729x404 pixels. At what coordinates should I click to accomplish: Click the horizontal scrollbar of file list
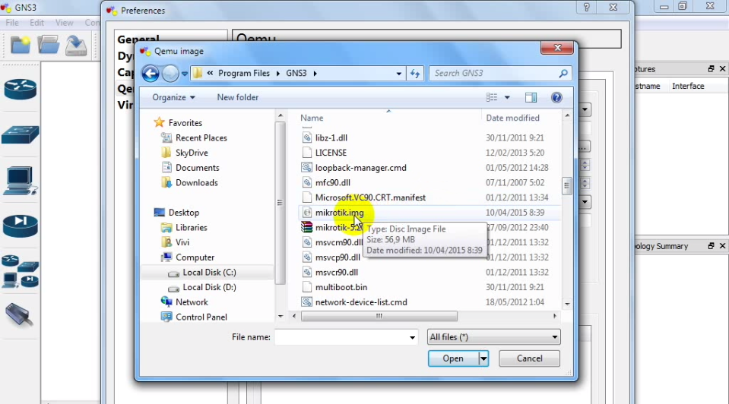pyautogui.click(x=379, y=316)
